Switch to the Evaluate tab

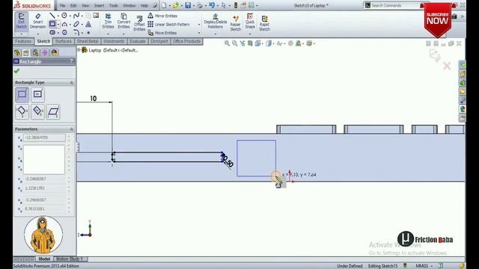[138, 41]
